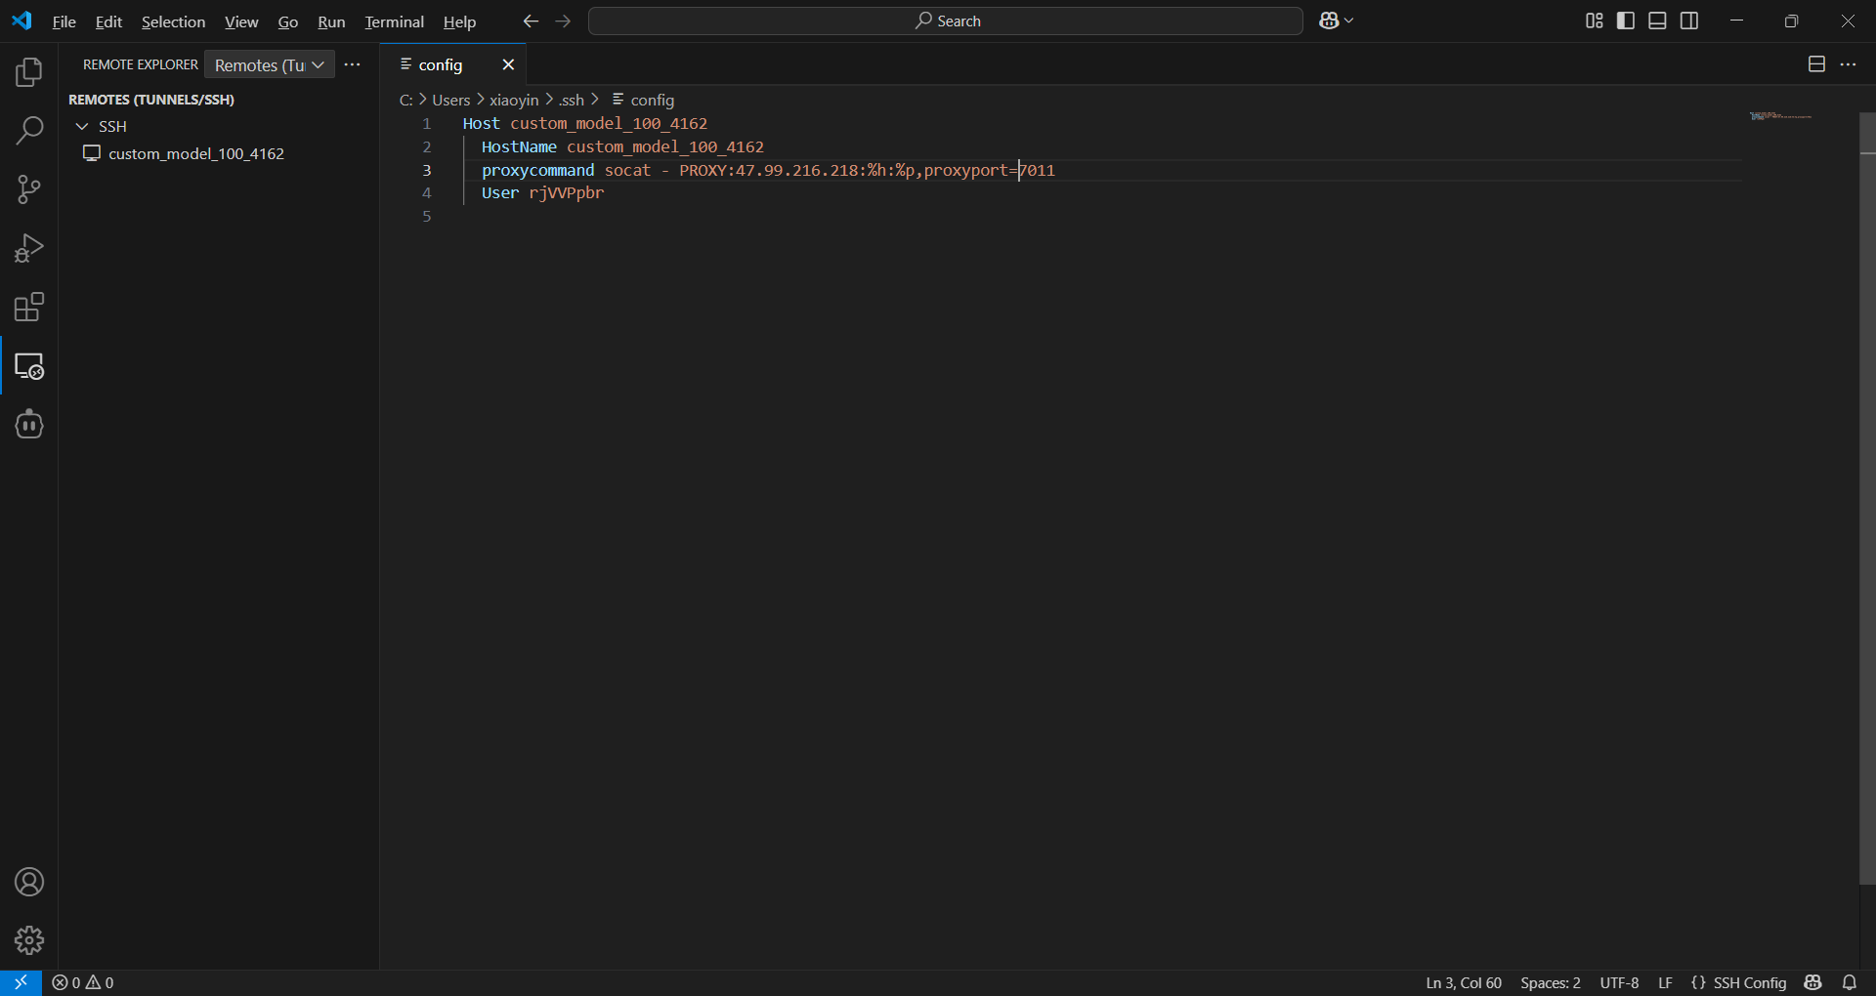Viewport: 1876px width, 996px height.
Task: Go back with the navigation arrow
Action: click(531, 21)
